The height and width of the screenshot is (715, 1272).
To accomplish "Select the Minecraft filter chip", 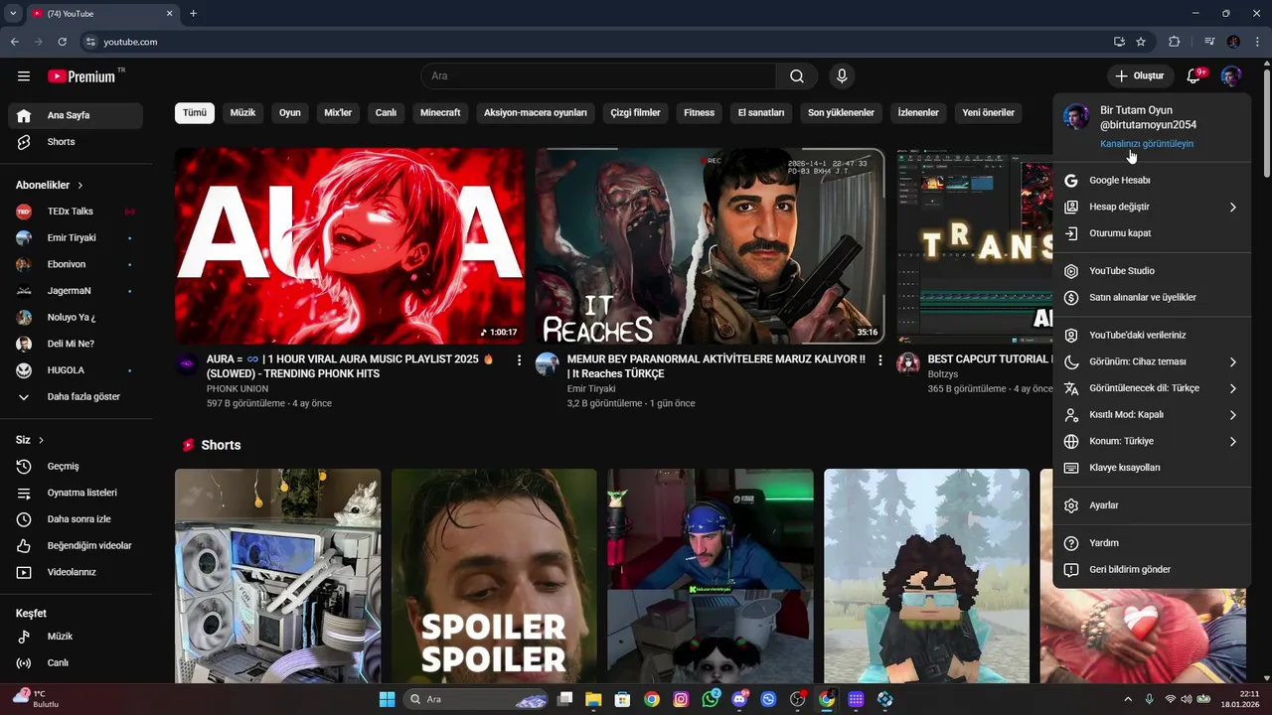I will 440,113.
